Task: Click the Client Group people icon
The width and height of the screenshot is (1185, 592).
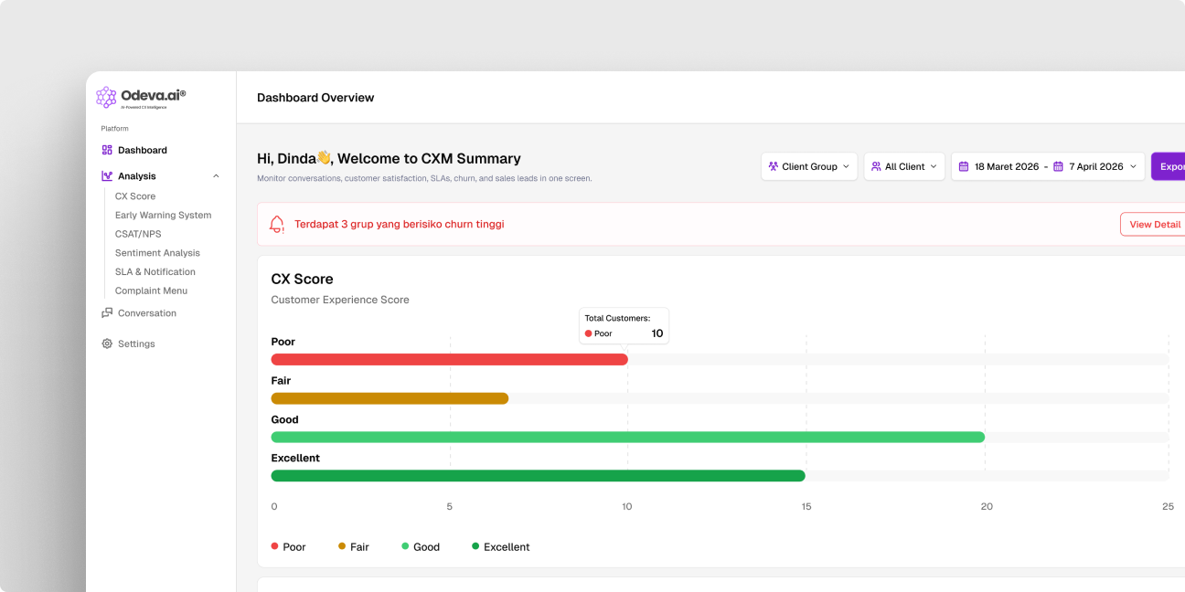Action: [x=774, y=166]
